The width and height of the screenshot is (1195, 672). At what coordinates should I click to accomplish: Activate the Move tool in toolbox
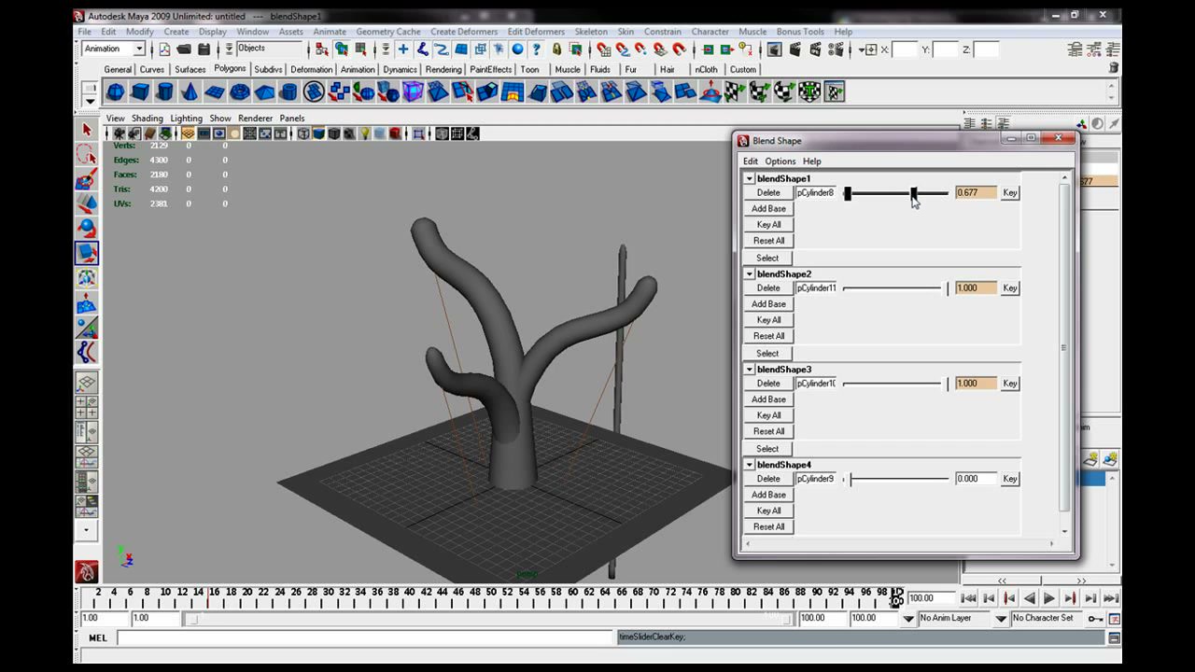(87, 203)
